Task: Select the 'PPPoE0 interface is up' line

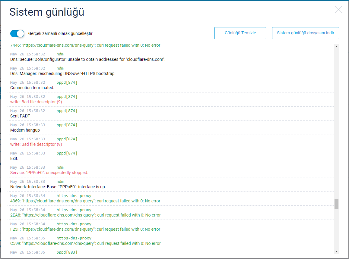Action: pos(58,187)
